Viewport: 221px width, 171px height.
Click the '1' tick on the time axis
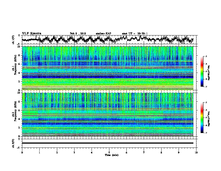(39, 153)
